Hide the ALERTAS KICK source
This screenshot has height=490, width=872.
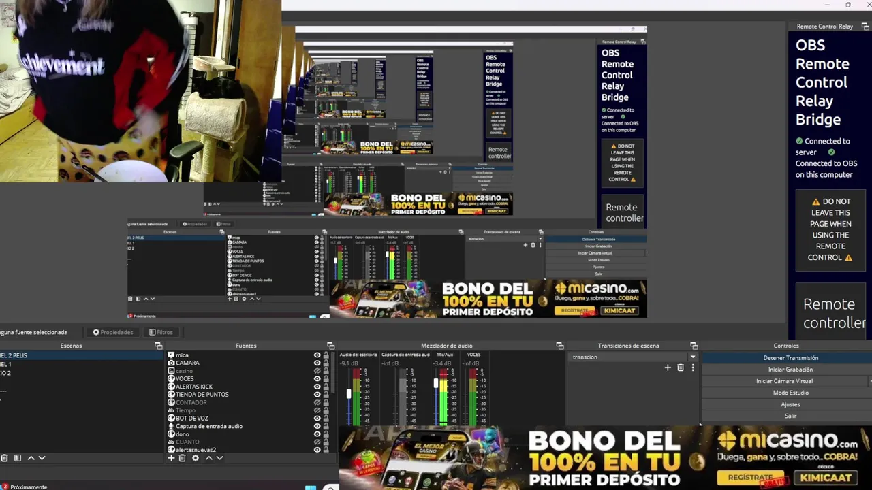point(317,387)
